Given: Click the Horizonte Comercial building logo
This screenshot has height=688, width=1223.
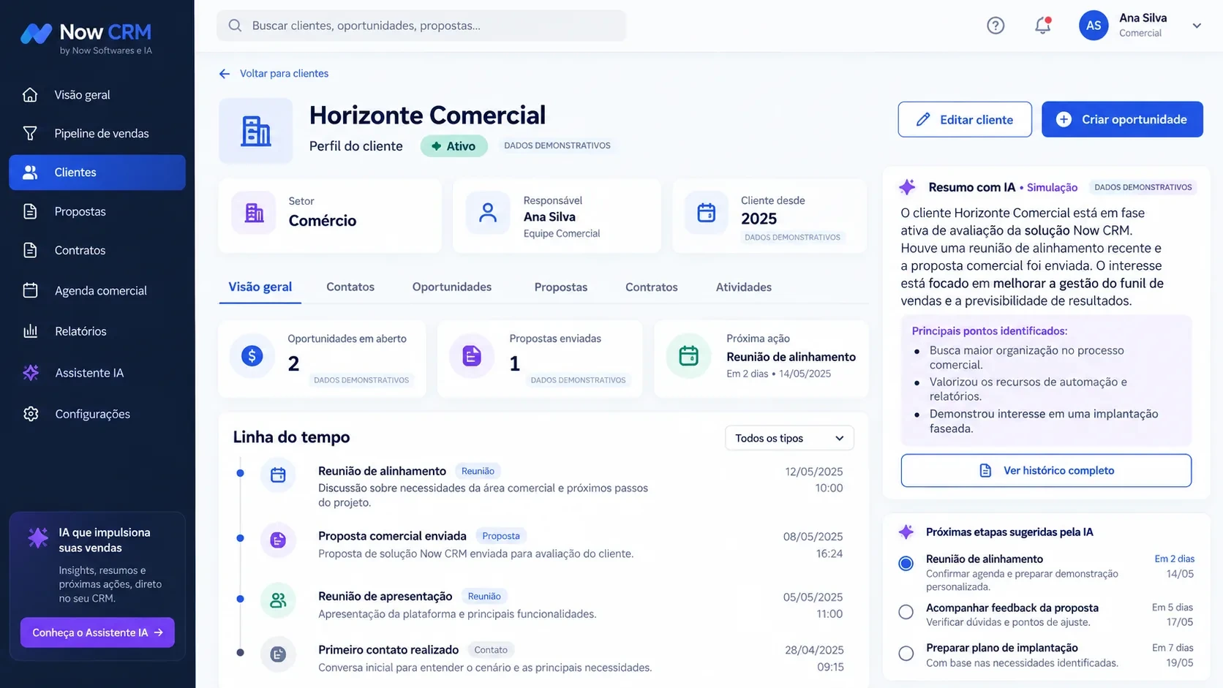Looking at the screenshot, I should pyautogui.click(x=256, y=131).
